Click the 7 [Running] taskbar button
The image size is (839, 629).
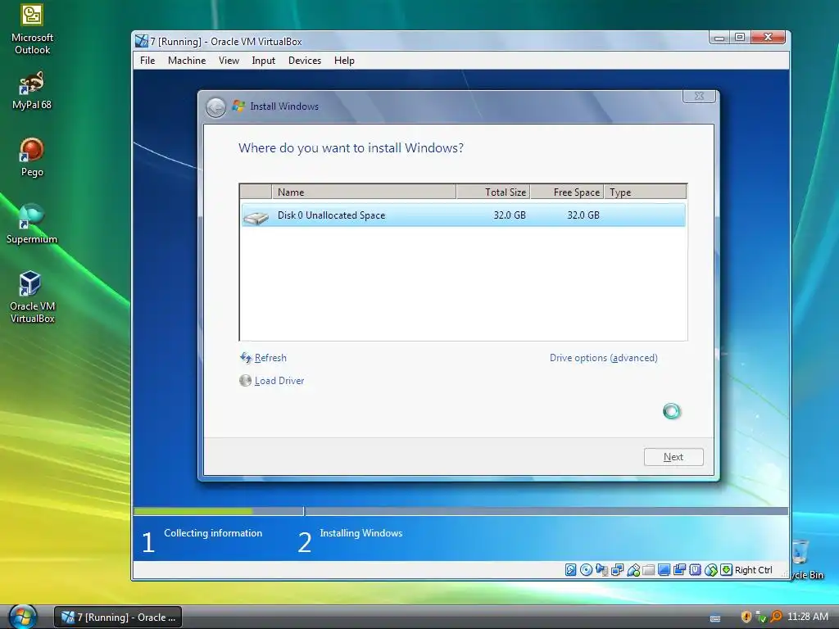(x=118, y=618)
